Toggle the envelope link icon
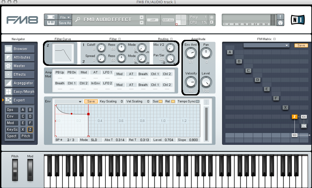The height and width of the screenshot is (188, 312). pyautogui.click(x=206, y=102)
